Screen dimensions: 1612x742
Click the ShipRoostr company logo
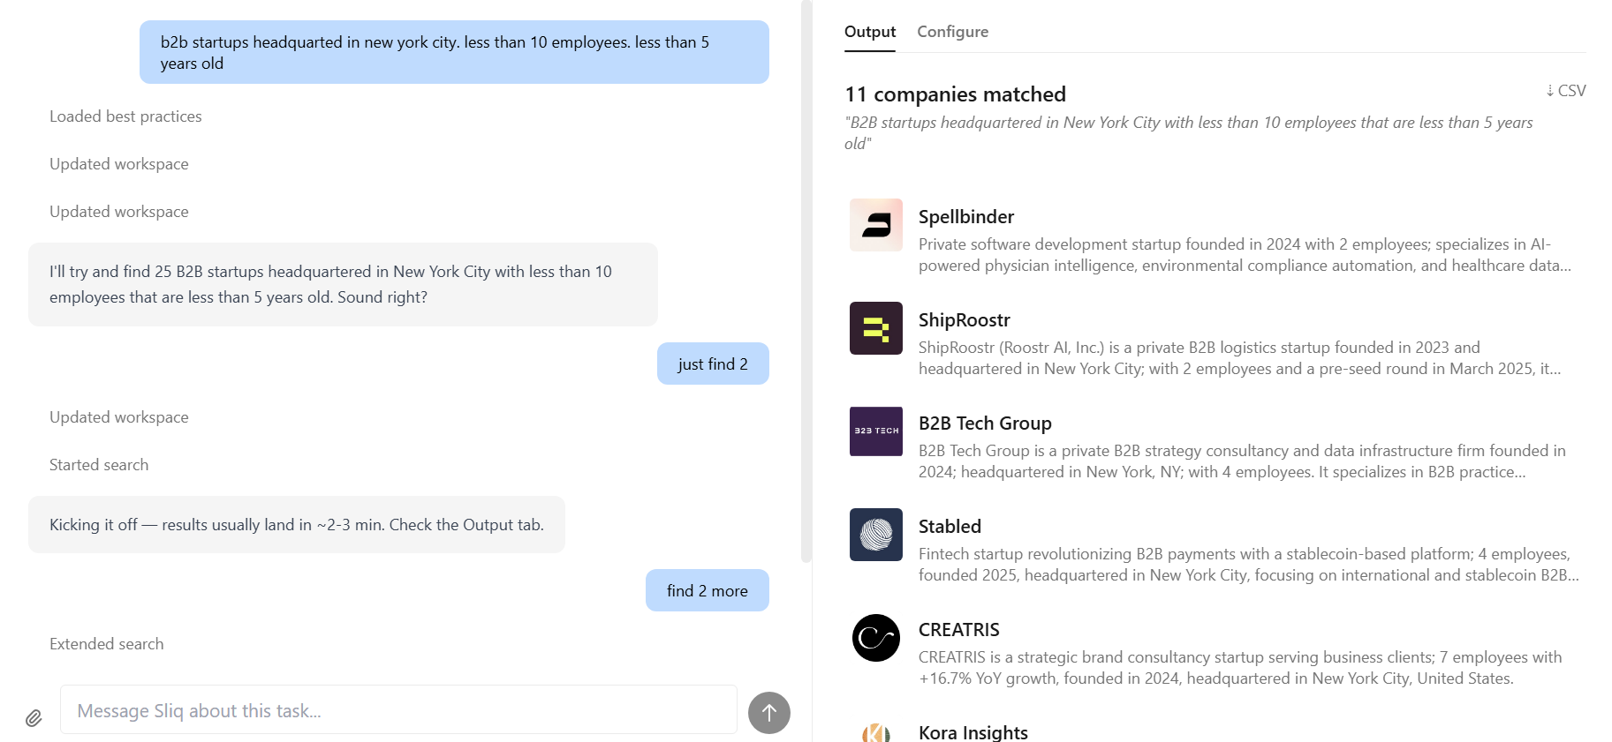875,328
